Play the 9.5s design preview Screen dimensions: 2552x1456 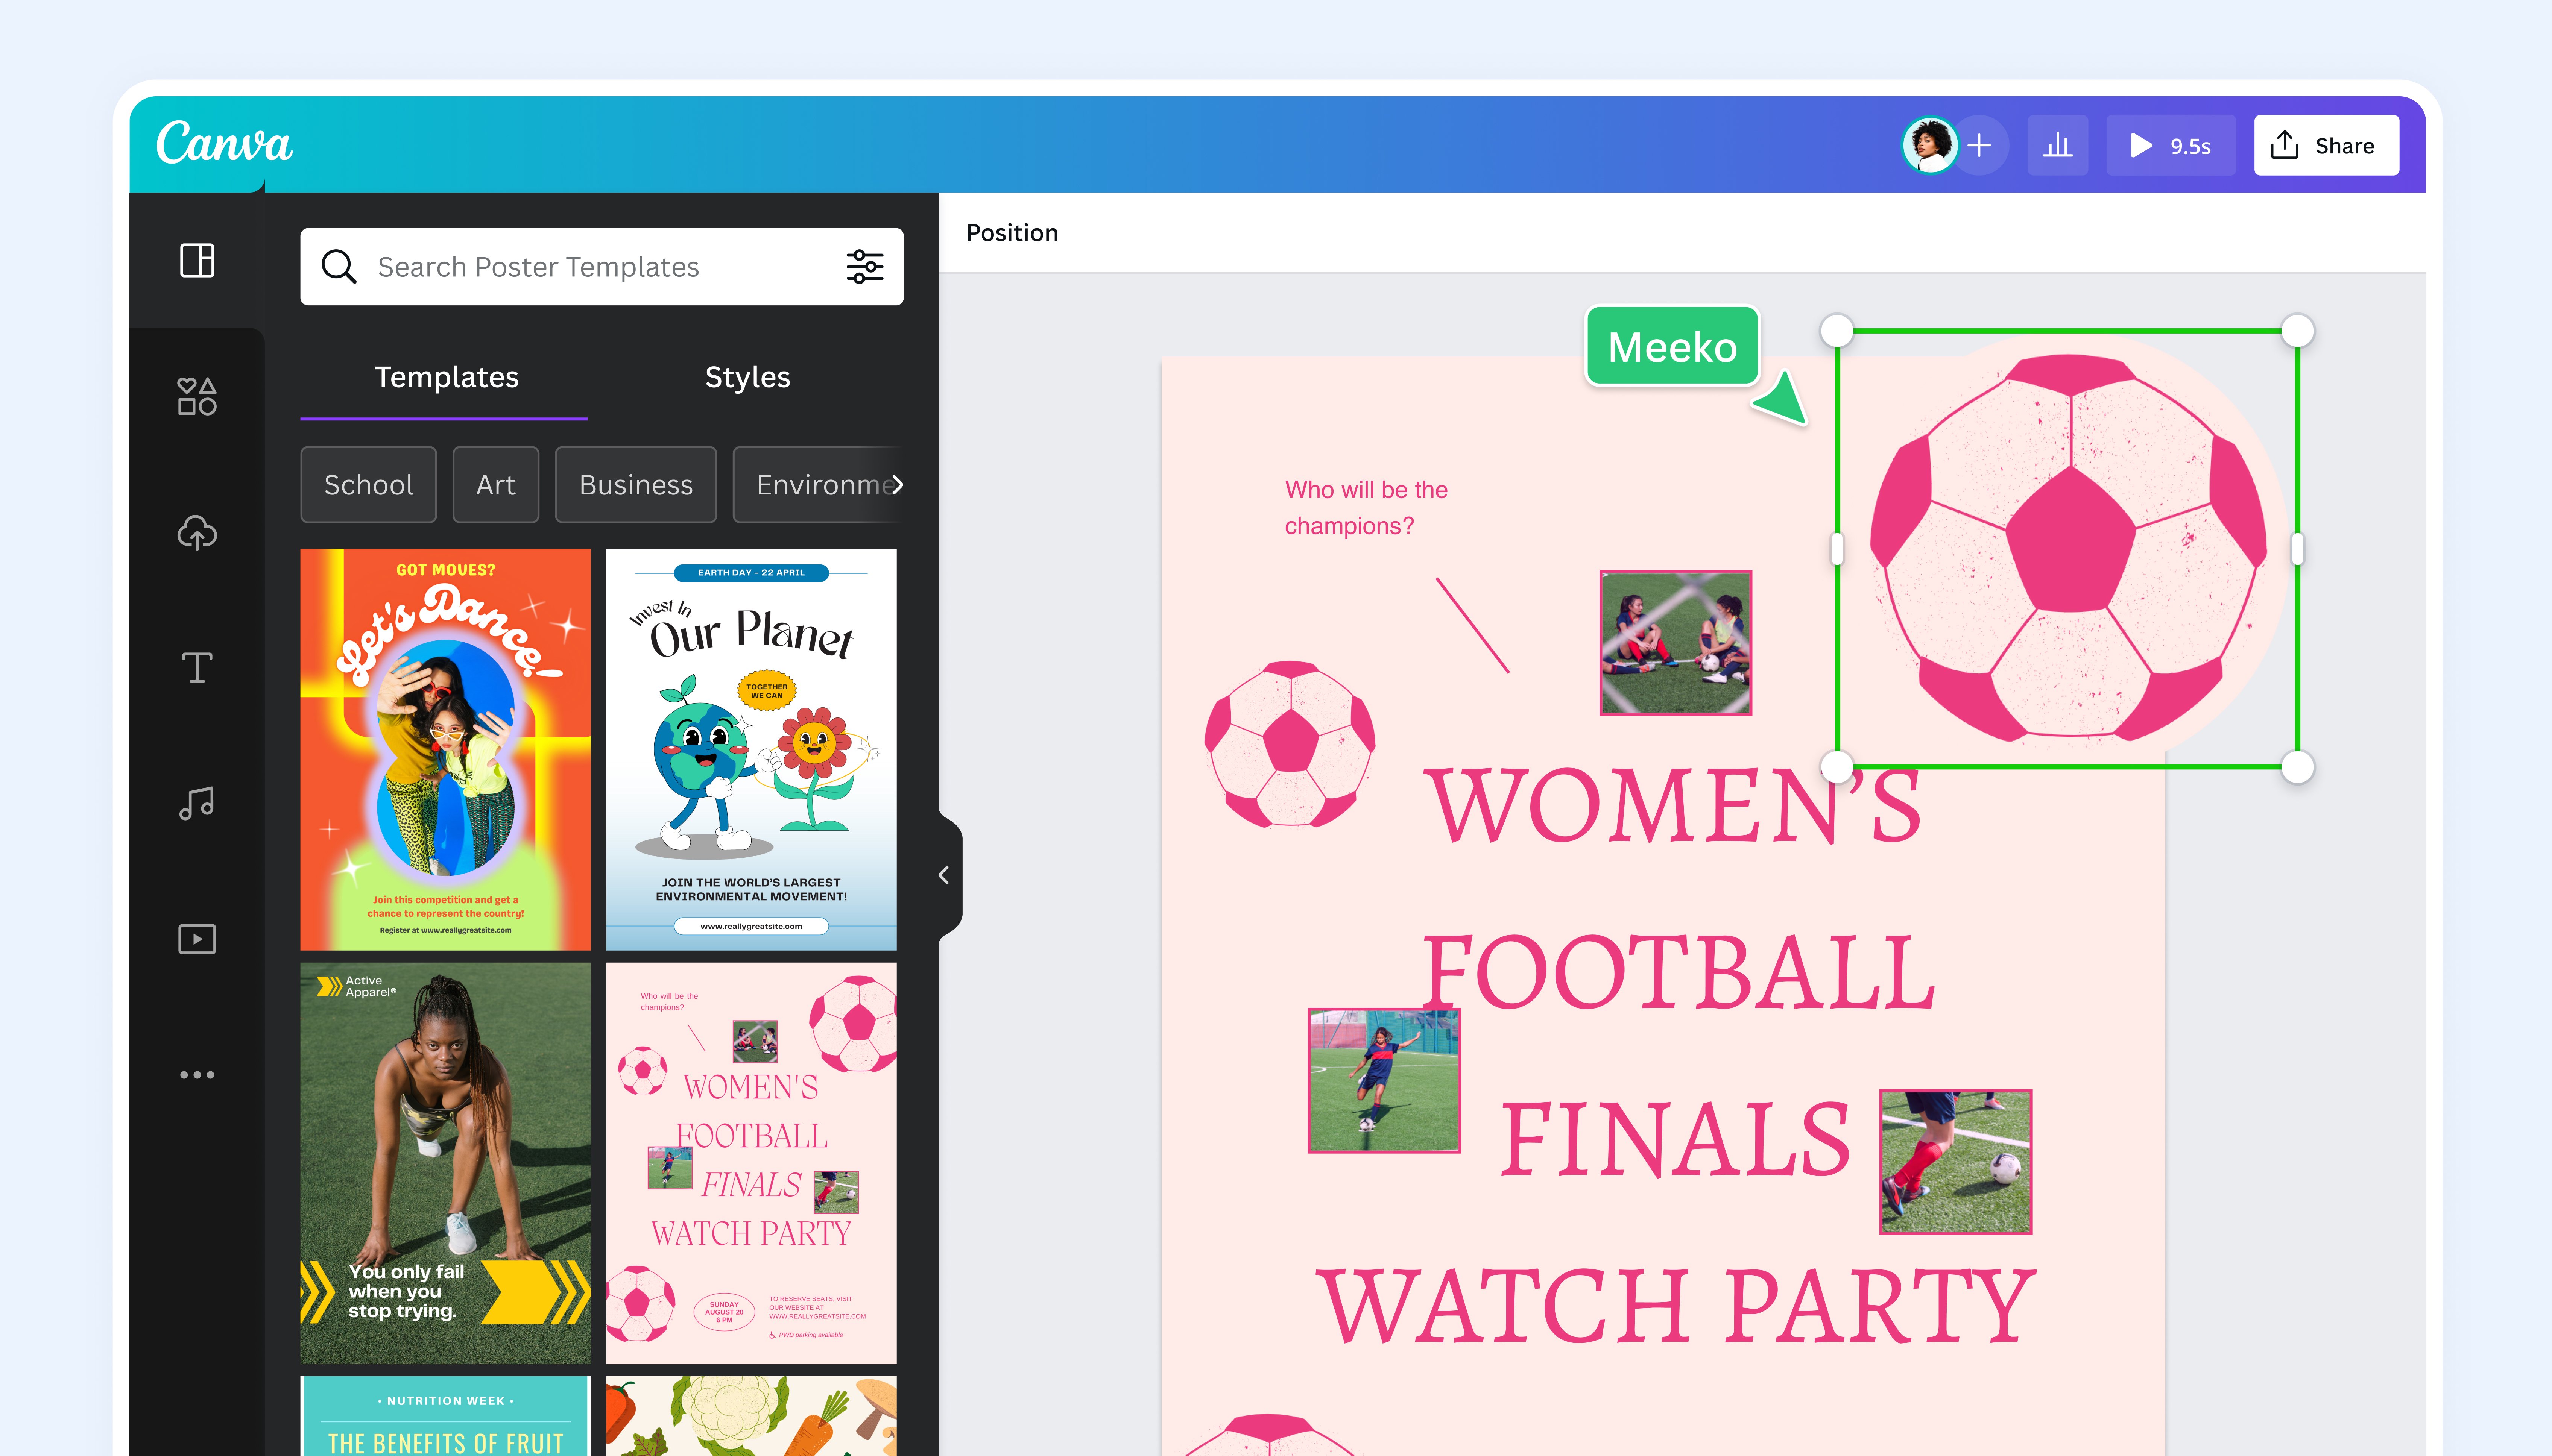[2171, 145]
